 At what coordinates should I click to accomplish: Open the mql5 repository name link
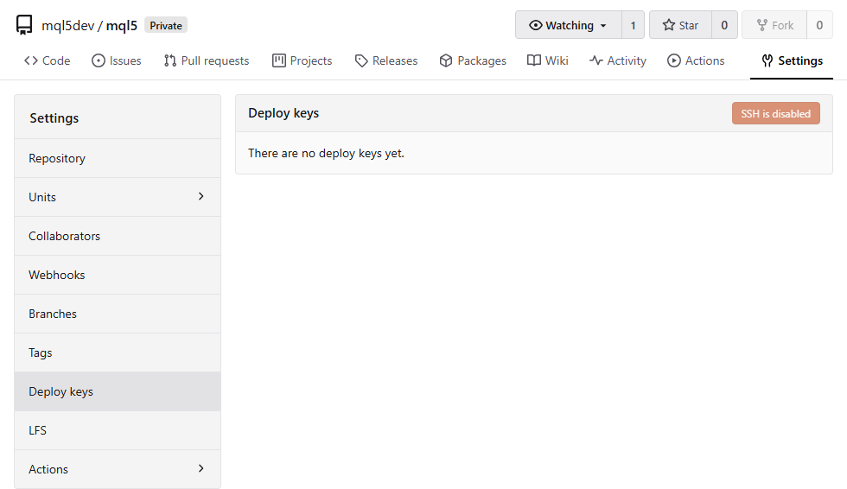point(122,25)
